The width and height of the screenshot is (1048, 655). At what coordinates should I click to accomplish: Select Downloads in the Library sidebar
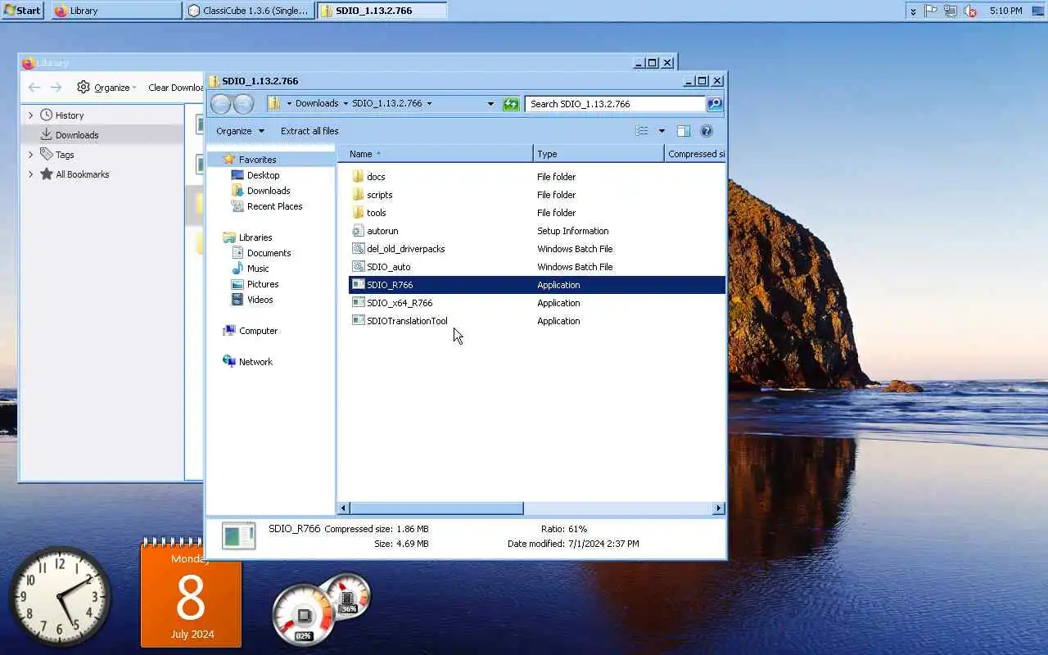click(102, 135)
